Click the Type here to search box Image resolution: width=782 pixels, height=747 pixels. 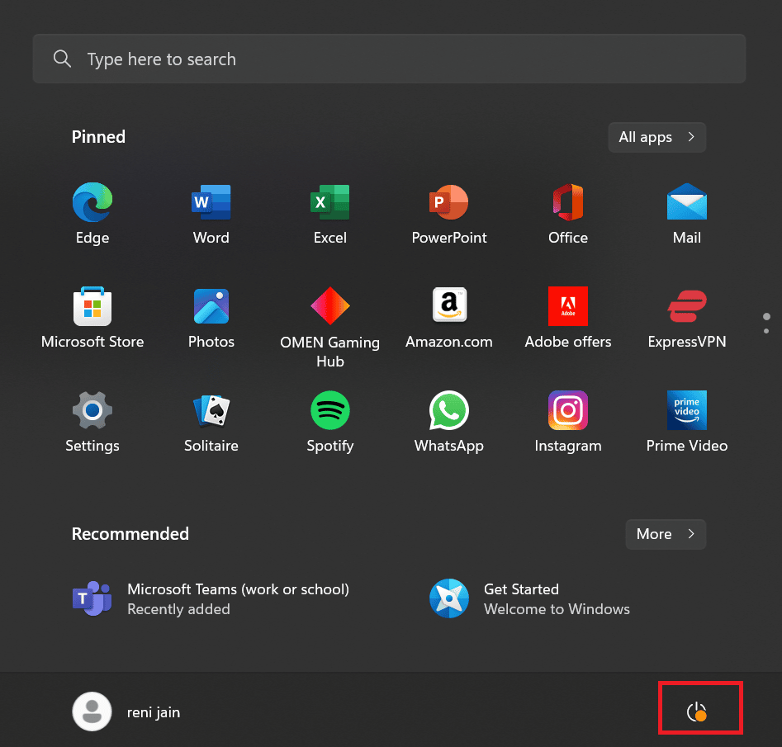(x=389, y=59)
